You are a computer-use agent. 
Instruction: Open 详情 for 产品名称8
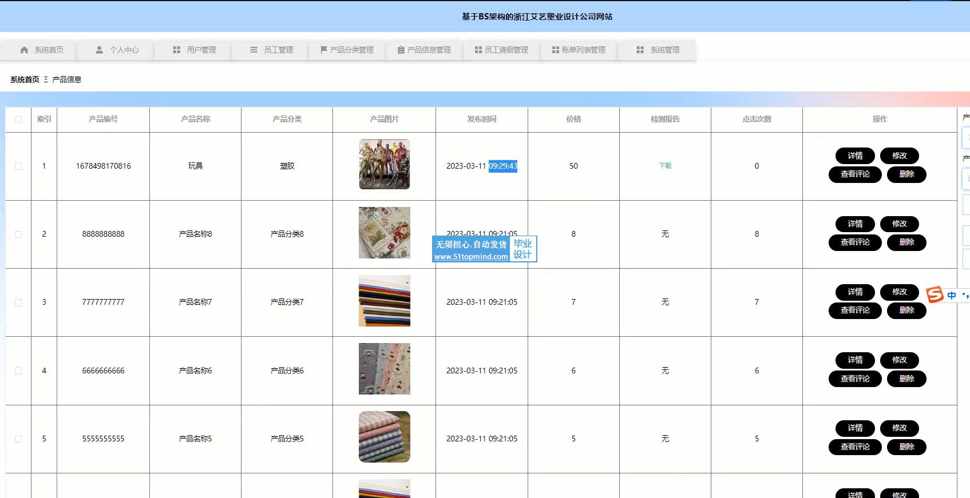(855, 224)
